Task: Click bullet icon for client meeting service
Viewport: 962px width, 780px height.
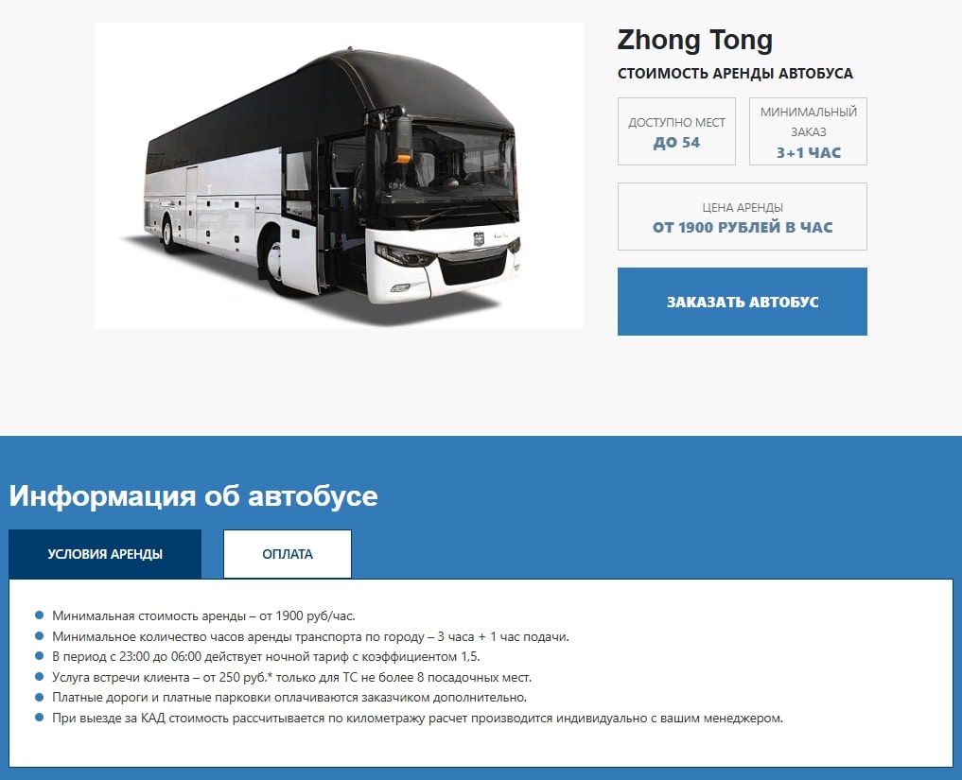Action: 40,677
